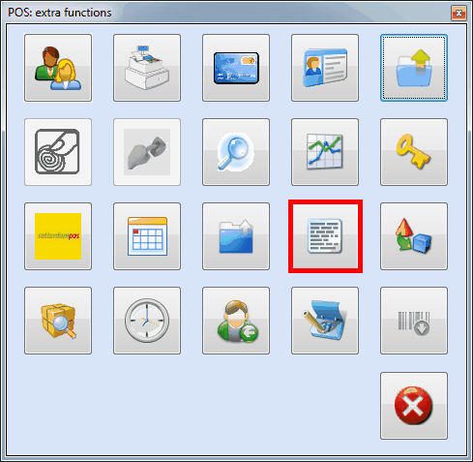Select the blue credit card icon
This screenshot has height=462, width=473.
pyautogui.click(x=236, y=68)
